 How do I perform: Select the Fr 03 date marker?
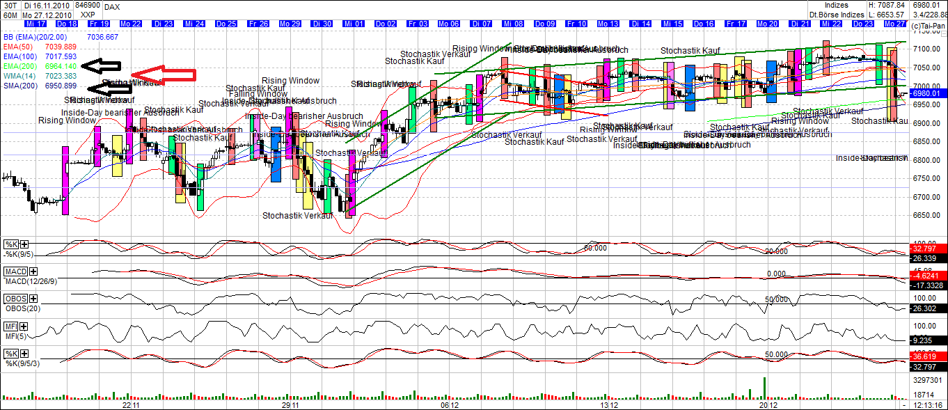click(418, 24)
